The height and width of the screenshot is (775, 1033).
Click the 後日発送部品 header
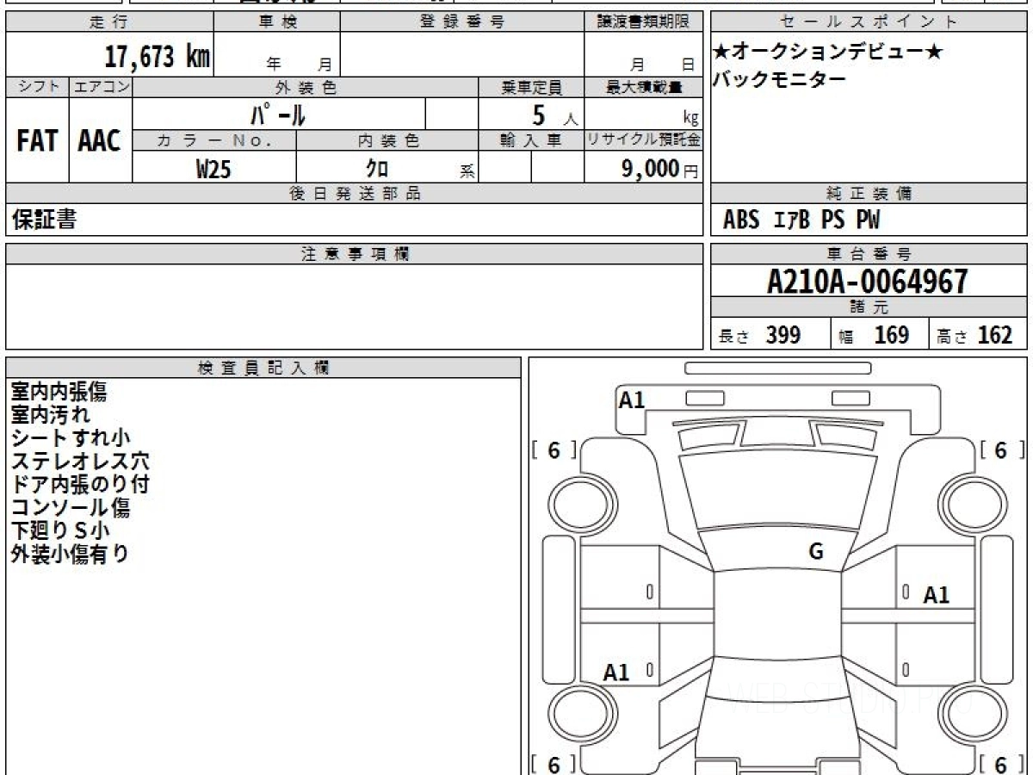[x=355, y=194]
